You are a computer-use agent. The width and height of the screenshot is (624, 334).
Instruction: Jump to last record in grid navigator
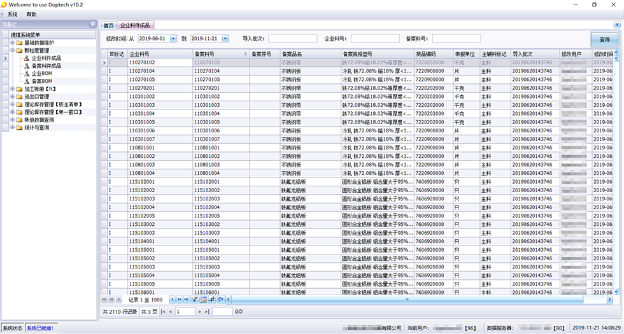tap(187, 299)
